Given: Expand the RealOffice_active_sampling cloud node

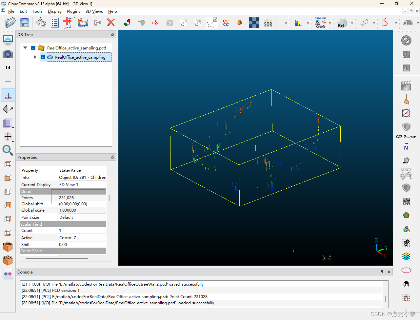Looking at the screenshot, I should [35, 57].
